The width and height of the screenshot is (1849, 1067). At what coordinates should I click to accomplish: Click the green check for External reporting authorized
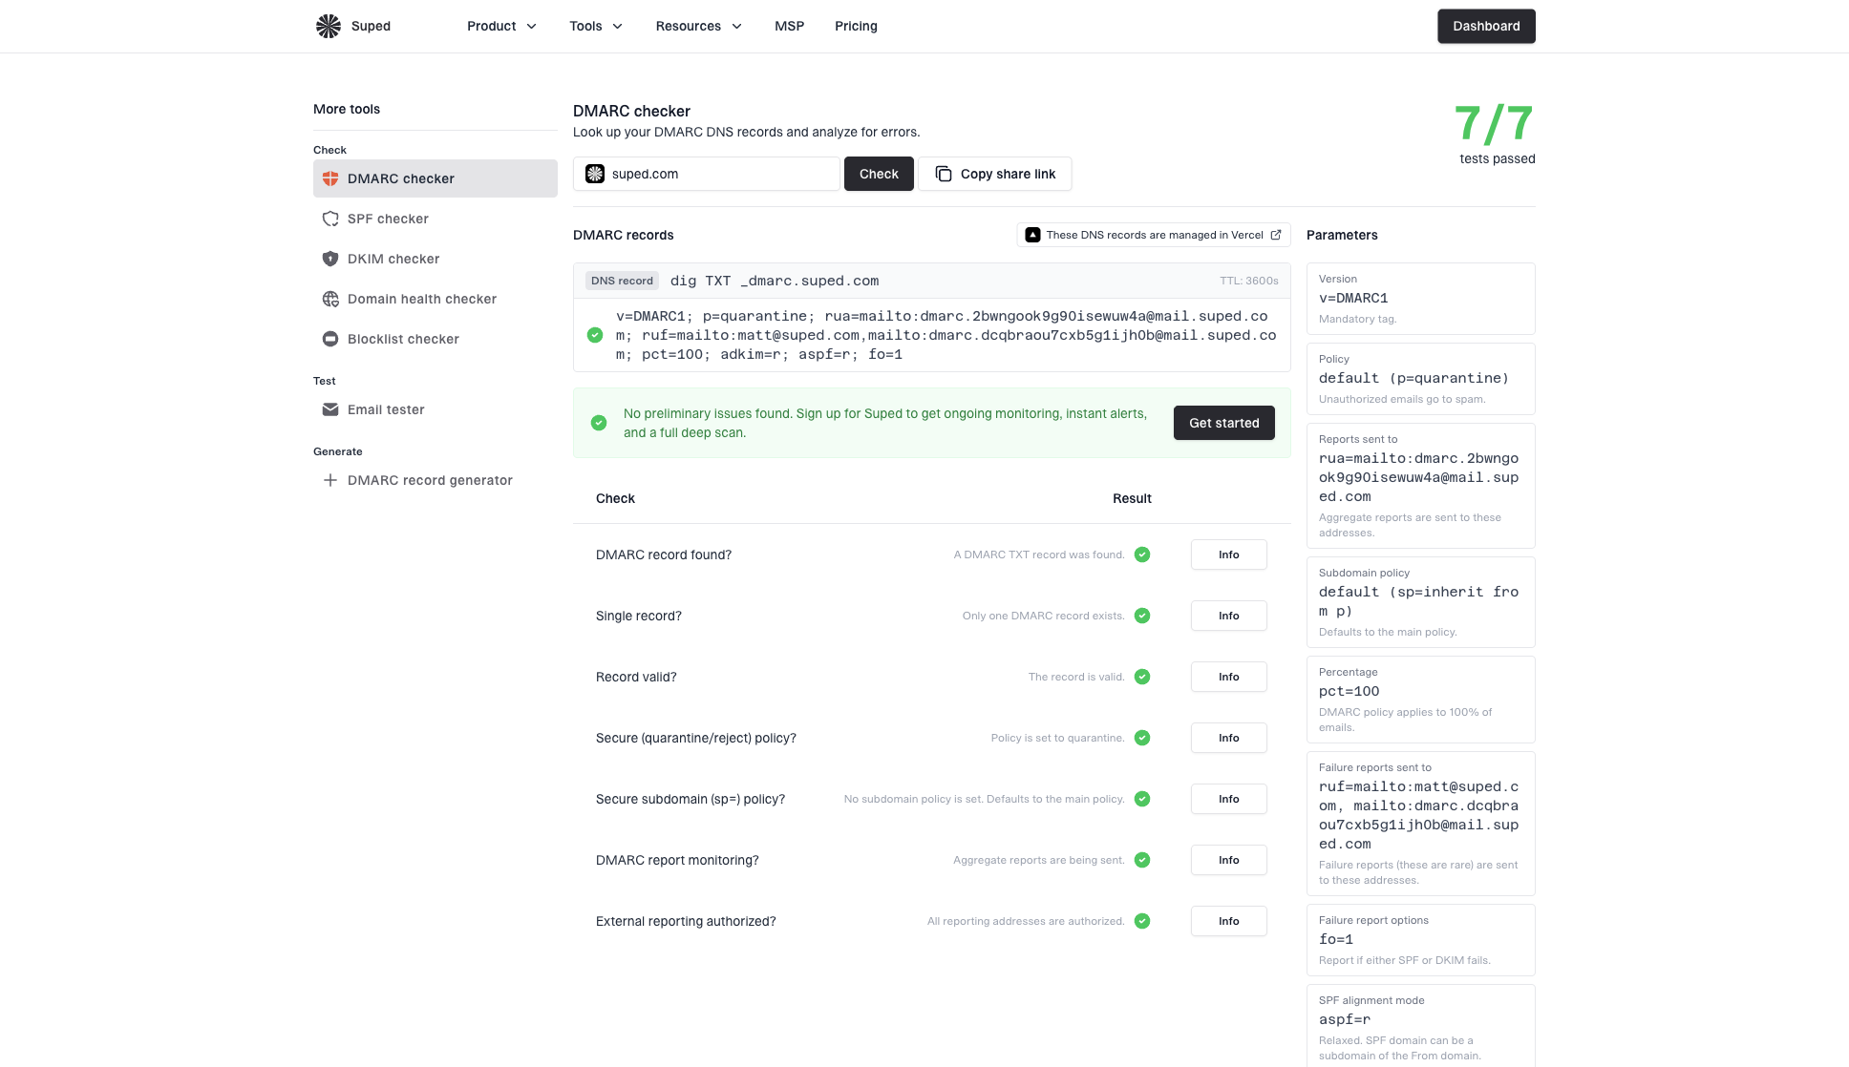tap(1142, 921)
